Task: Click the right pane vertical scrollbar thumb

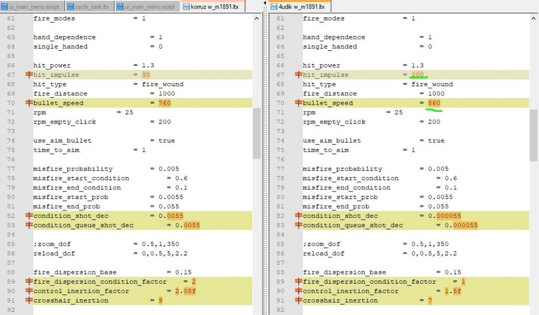Action: pos(534,135)
